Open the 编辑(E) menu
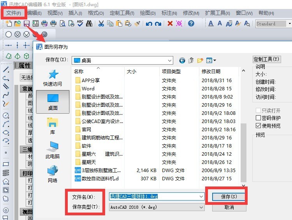 click(34, 13)
